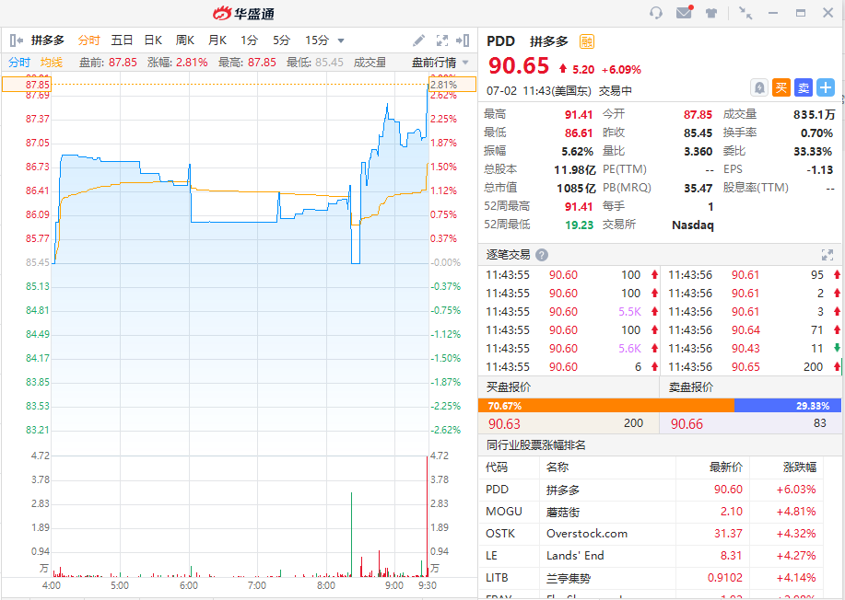Screen dimensions: 845x600
Task: Switch to 周K chart tab
Action: tap(185, 40)
